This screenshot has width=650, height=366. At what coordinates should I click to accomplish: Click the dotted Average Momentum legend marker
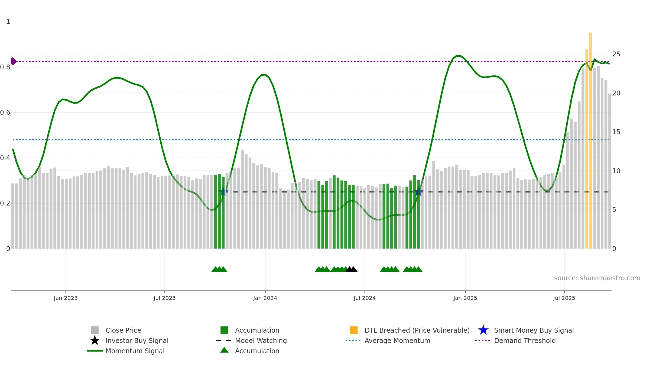pos(353,341)
